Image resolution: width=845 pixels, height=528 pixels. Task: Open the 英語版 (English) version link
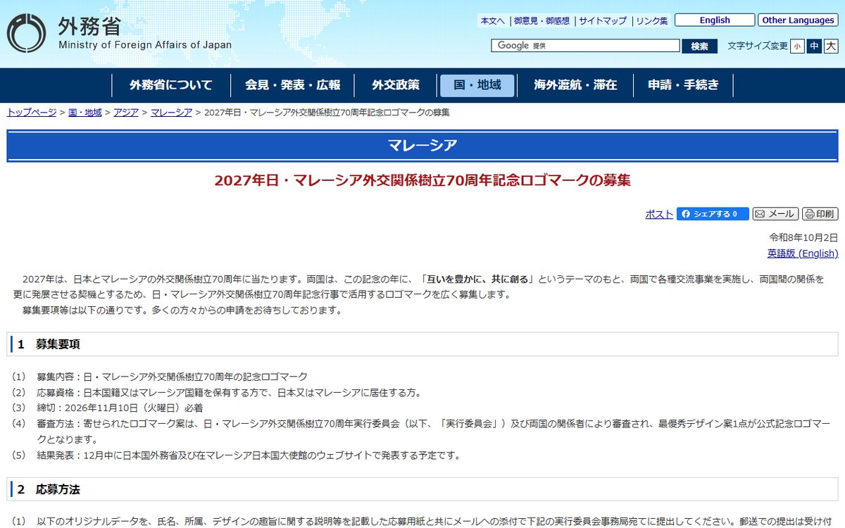click(803, 253)
